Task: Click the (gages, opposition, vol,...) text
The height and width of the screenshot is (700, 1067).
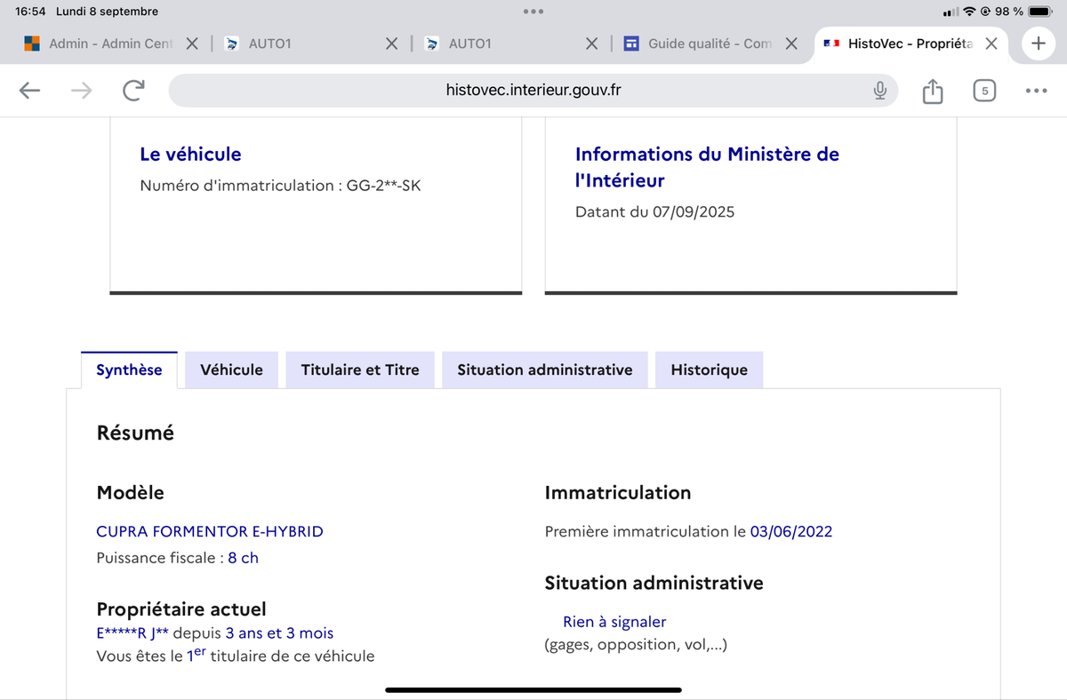Action: coord(636,645)
